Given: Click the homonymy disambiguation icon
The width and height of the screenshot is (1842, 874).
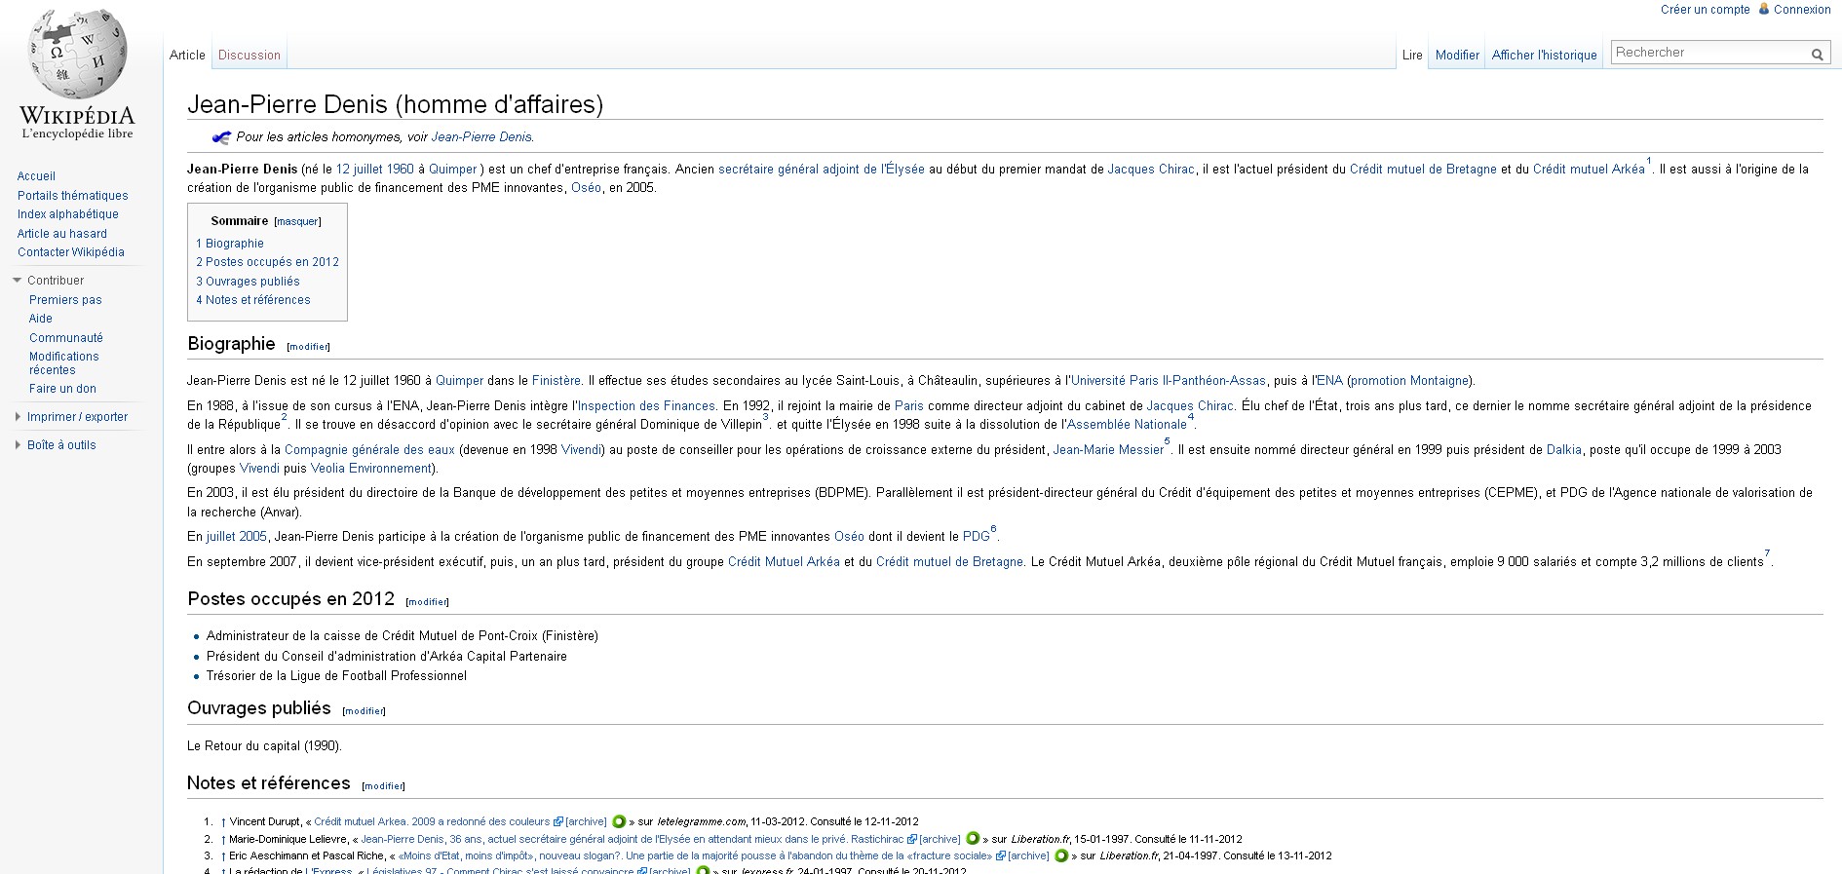Looking at the screenshot, I should [x=221, y=137].
